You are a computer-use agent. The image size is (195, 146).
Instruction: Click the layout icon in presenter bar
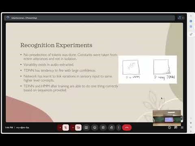180,18
